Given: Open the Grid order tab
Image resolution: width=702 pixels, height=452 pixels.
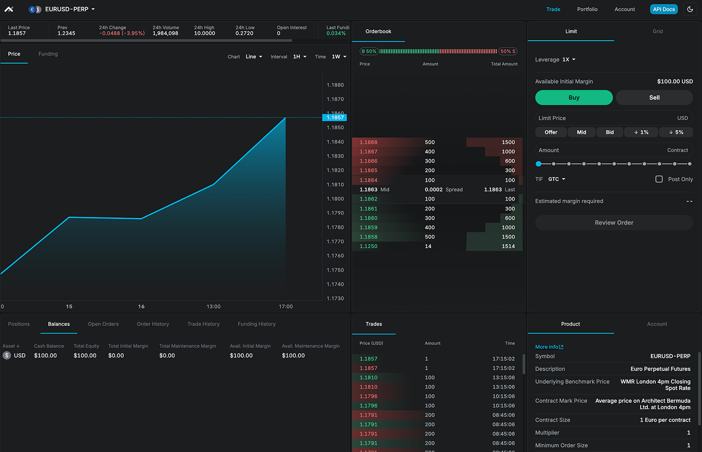Looking at the screenshot, I should coord(657,31).
